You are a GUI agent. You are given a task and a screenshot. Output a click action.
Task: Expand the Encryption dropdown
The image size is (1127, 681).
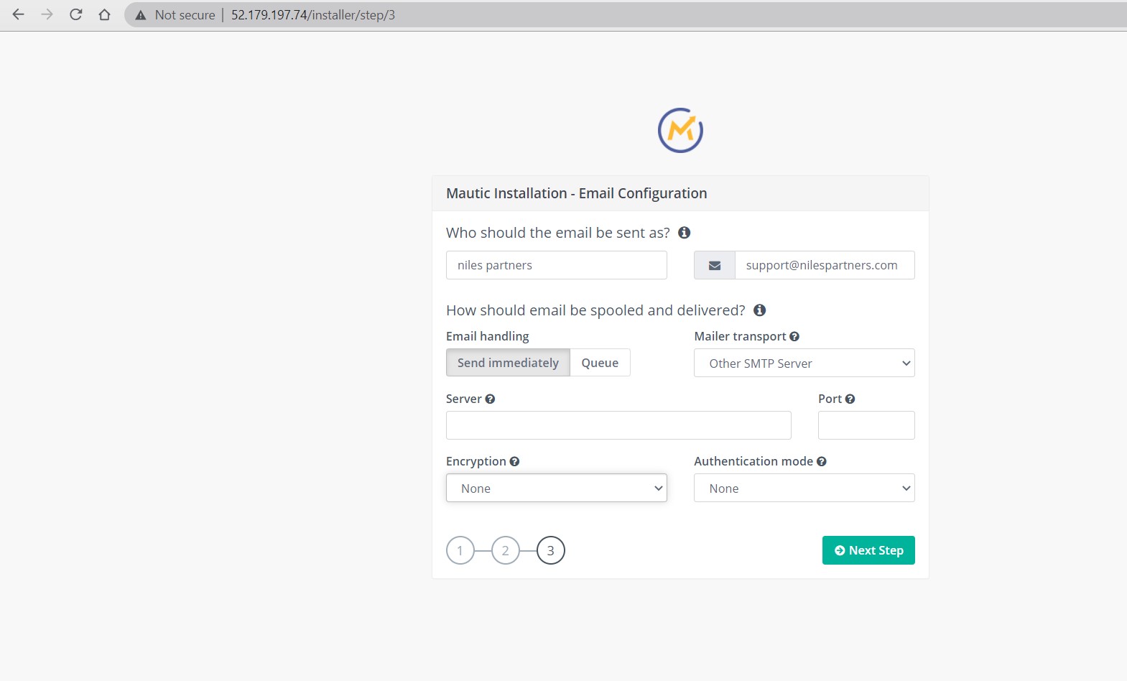(x=556, y=488)
